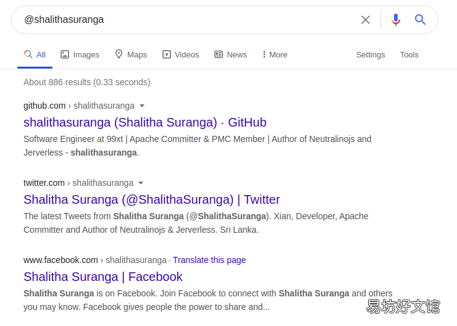Expand the arrow next to the github.com result URL
Viewport: 457px width, 326px height.
142,106
